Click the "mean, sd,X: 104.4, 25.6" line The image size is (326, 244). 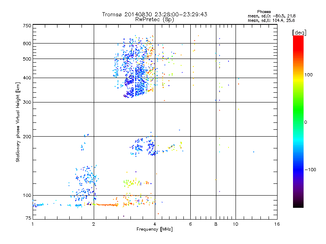pyautogui.click(x=271, y=20)
